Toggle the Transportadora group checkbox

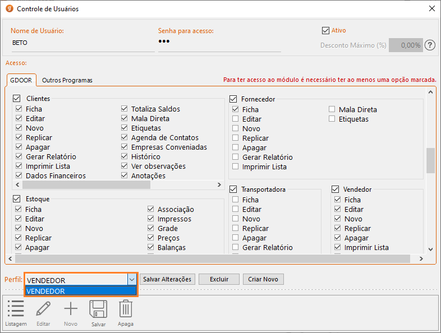(233, 189)
